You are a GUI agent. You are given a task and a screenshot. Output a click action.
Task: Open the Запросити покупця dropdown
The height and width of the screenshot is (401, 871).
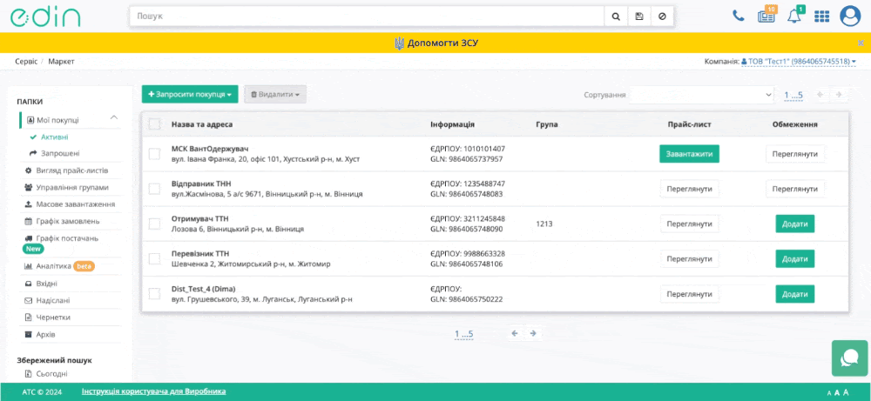coord(190,94)
